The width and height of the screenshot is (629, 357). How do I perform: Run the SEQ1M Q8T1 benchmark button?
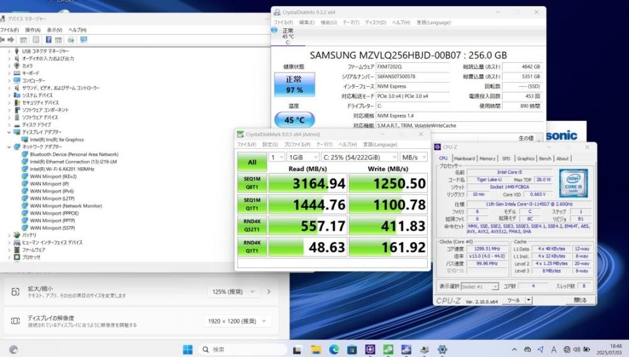click(x=252, y=183)
